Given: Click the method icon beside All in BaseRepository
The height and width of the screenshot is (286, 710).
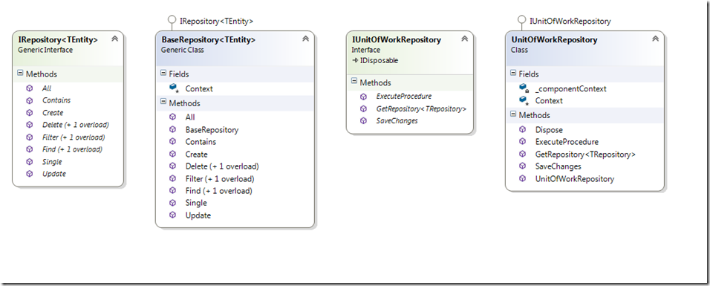Looking at the screenshot, I should point(172,117).
